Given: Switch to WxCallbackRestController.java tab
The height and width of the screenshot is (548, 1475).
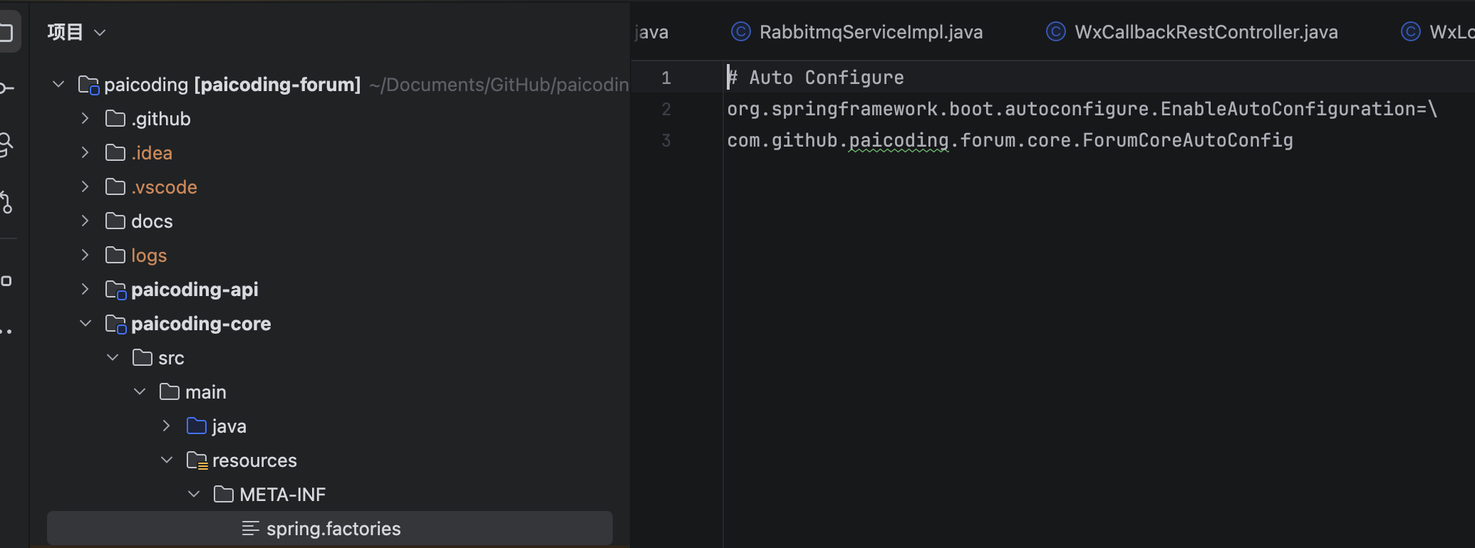Looking at the screenshot, I should click(x=1206, y=32).
